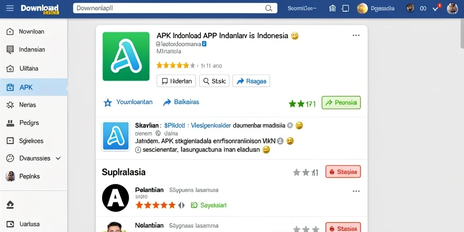Click the search magnifier icon

tap(268, 8)
